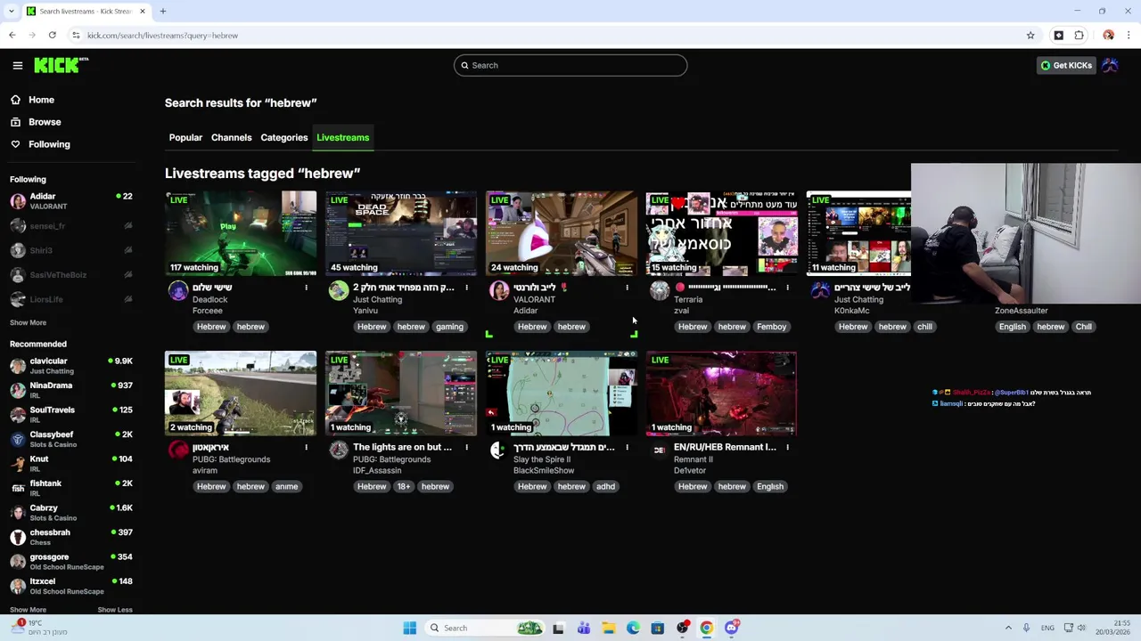Screen dimensions: 1141x641
Task: Open Adidar channel in Following list
Action: (x=71, y=201)
